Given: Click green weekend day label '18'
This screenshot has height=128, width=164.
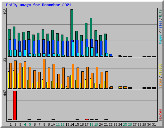Looking at the screenshot, I should [x=91, y=124].
